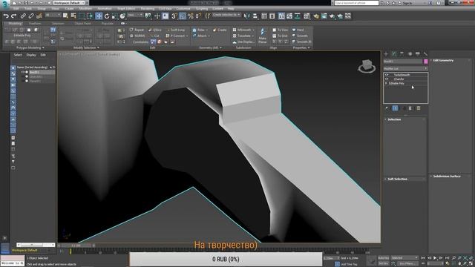Select the Select and Link tool

point(23,16)
